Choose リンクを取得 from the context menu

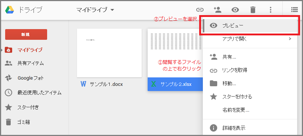click(x=250, y=70)
